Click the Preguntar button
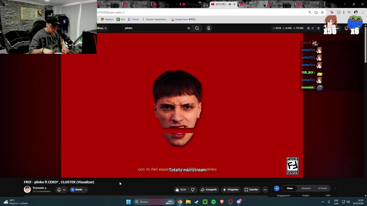Image resolution: width=367 pixels, height=206 pixels. click(x=231, y=189)
